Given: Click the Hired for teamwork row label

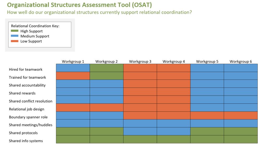Looking at the screenshot, I should coord(26,69).
